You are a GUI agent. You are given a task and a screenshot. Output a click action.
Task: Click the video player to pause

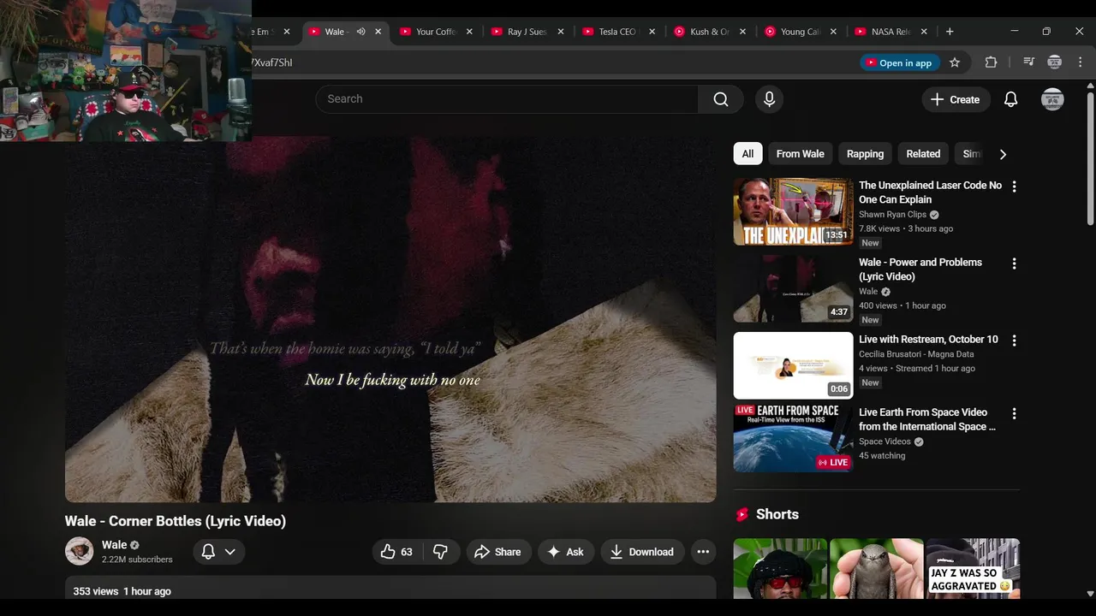pos(390,320)
